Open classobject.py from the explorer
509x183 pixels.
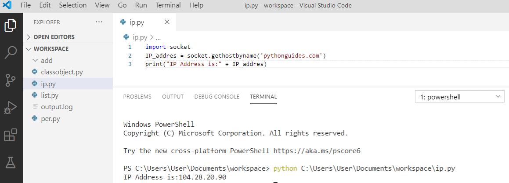[x=62, y=72]
